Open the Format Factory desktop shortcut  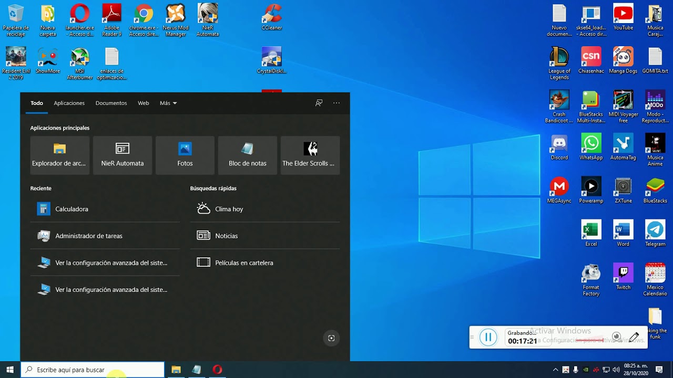[591, 279]
